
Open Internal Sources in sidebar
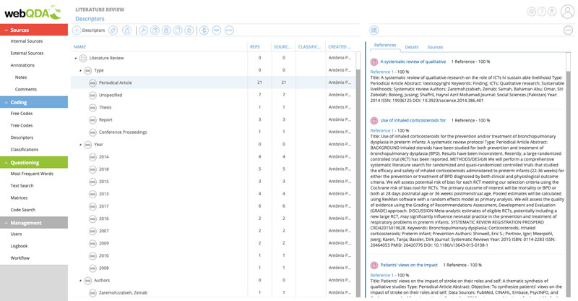27,41
